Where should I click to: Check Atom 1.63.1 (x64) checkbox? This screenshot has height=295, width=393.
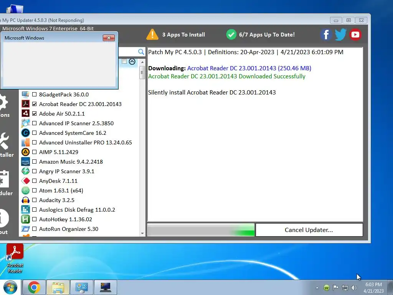point(34,191)
